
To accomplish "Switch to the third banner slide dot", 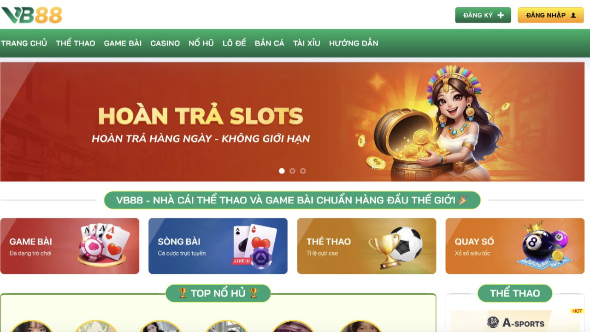I will [x=303, y=171].
